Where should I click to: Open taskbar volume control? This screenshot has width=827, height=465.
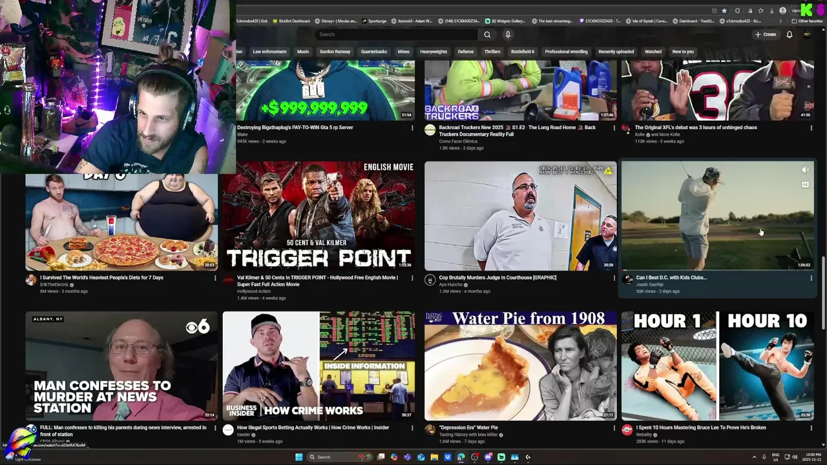(795, 457)
